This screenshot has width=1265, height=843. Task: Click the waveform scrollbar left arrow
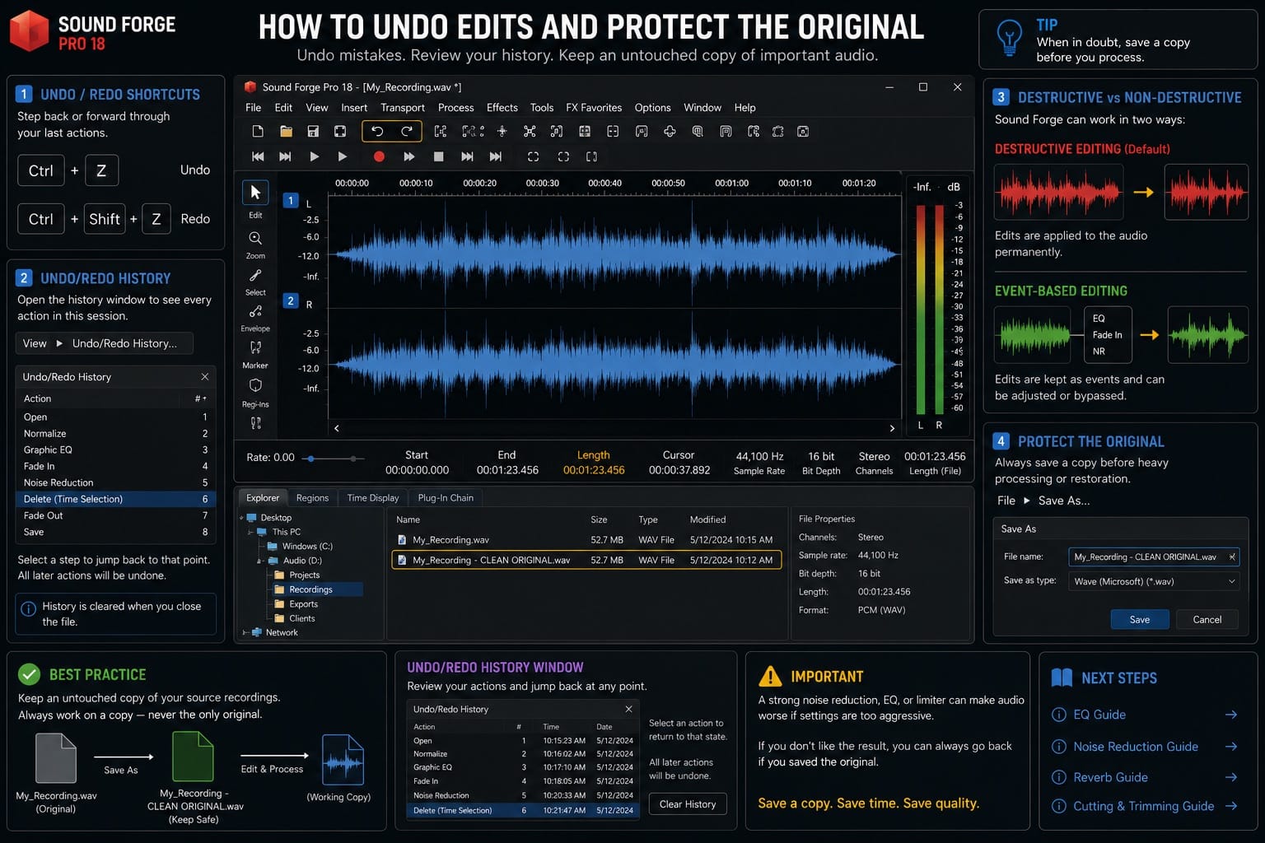[336, 428]
